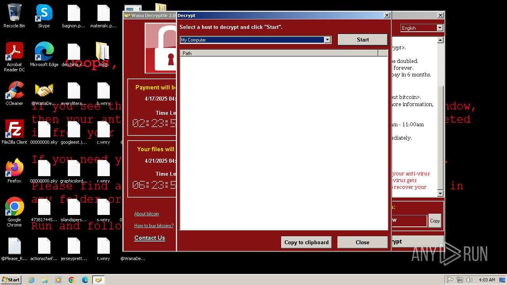Screen dimensions: 507x285
Task: Open Acrobat Reader DC shortcut
Action: 14,57
